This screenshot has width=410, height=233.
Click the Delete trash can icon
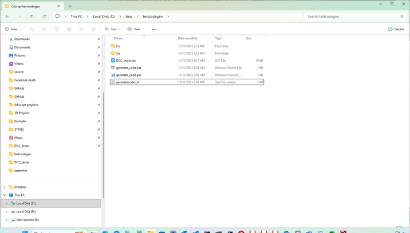93,29
